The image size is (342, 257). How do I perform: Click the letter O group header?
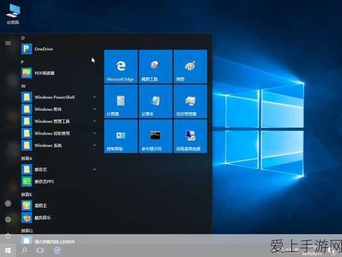pyautogui.click(x=23, y=38)
